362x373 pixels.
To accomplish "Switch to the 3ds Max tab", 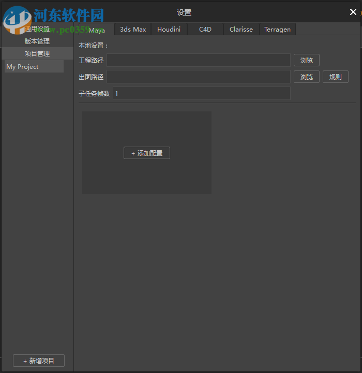I will (x=133, y=29).
